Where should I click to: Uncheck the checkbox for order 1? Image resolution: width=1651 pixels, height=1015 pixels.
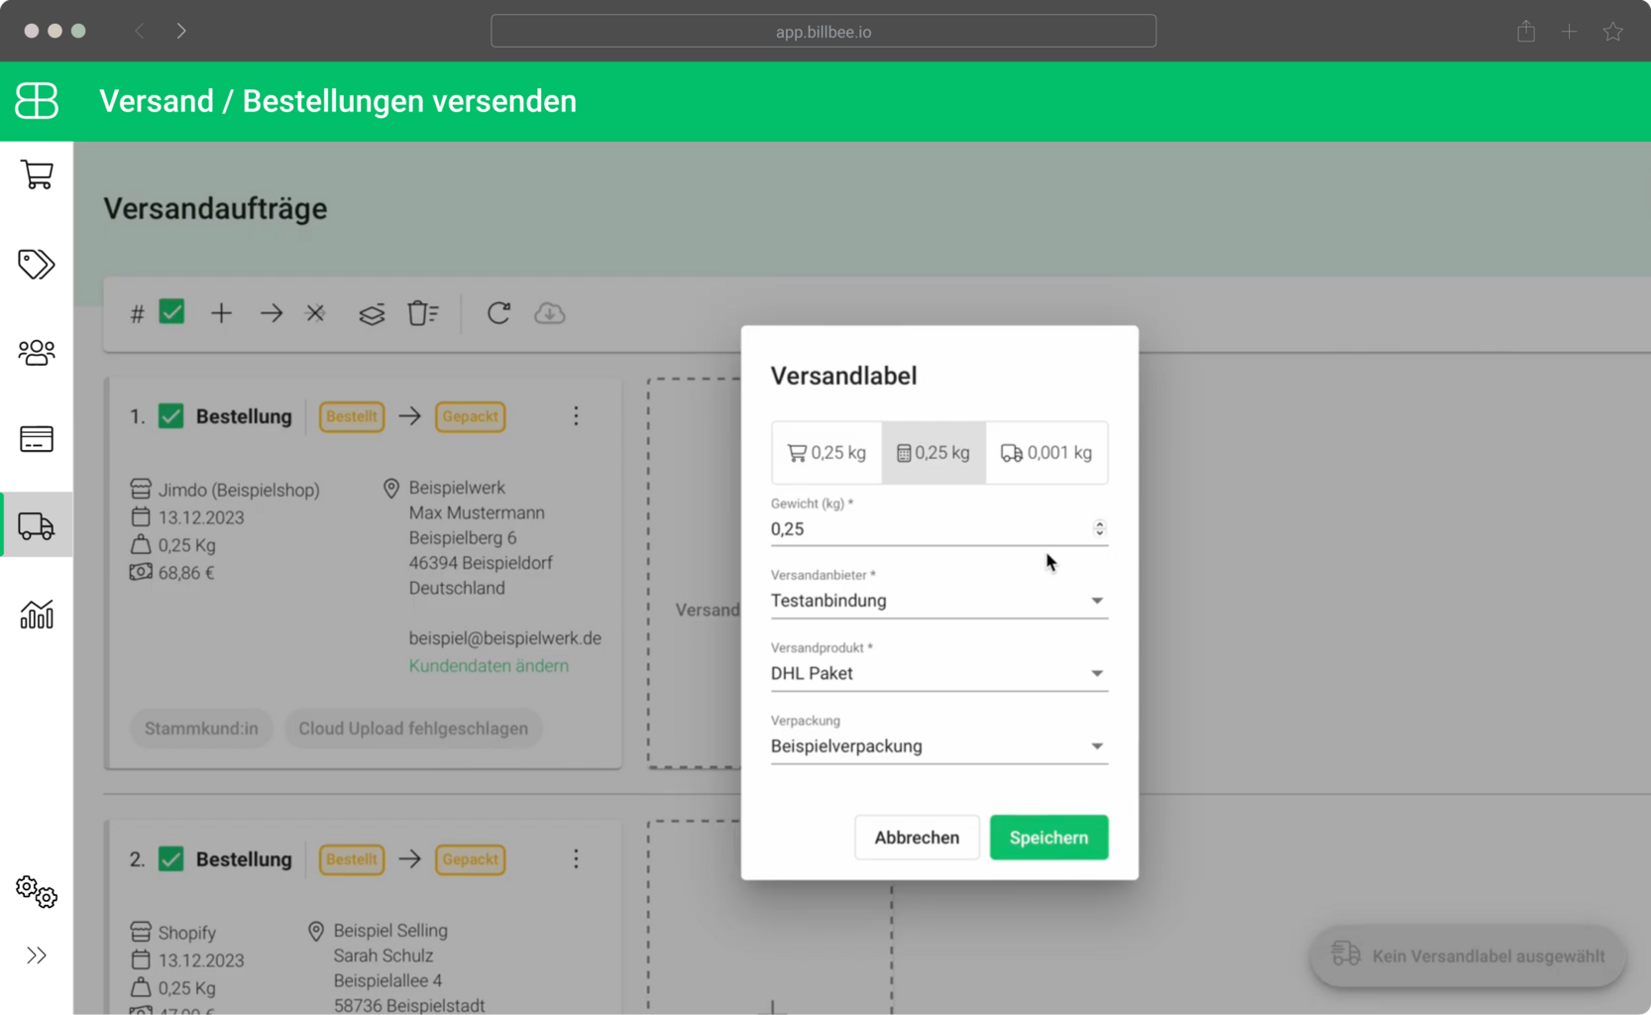171,416
